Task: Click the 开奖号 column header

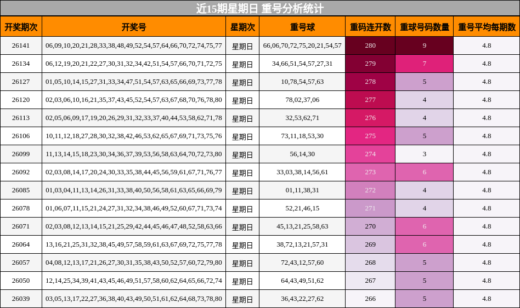Action: coord(134,27)
